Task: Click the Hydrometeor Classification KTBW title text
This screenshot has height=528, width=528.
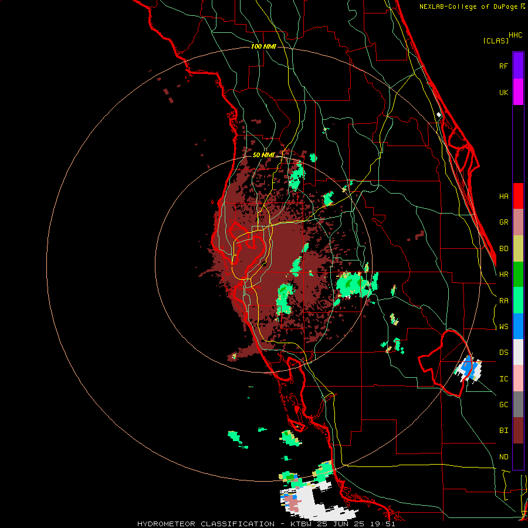Action: pos(266,524)
